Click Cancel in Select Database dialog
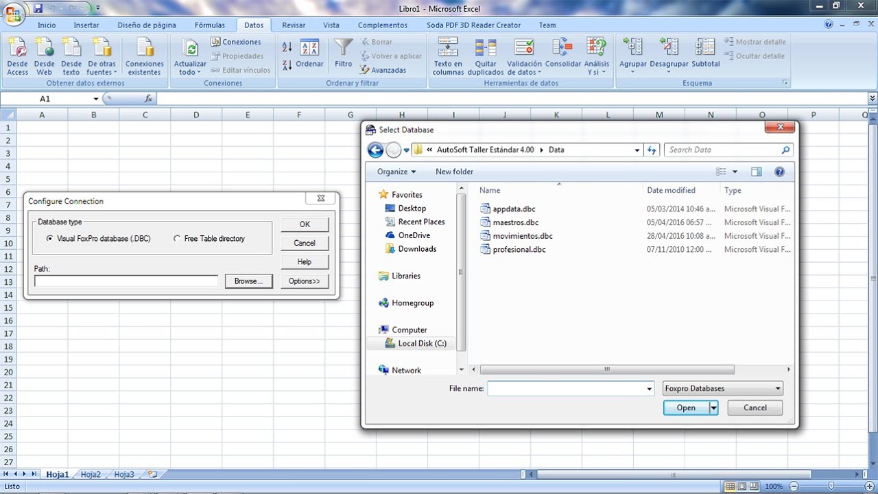878x494 pixels. point(755,408)
